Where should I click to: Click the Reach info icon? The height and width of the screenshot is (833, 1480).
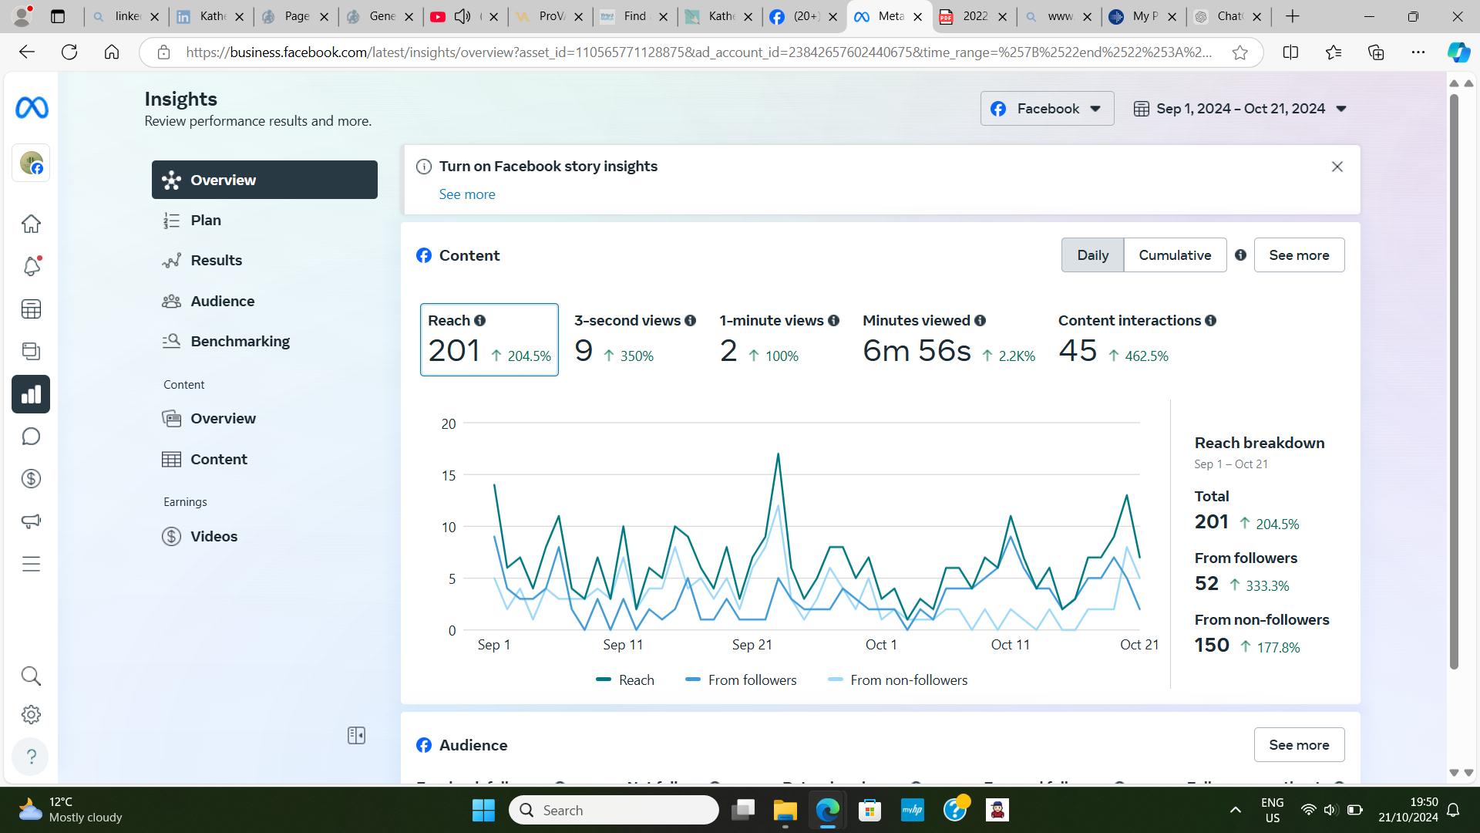(x=479, y=320)
